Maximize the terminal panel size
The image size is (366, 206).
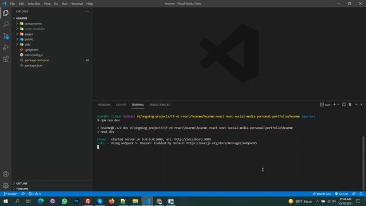pos(356,105)
